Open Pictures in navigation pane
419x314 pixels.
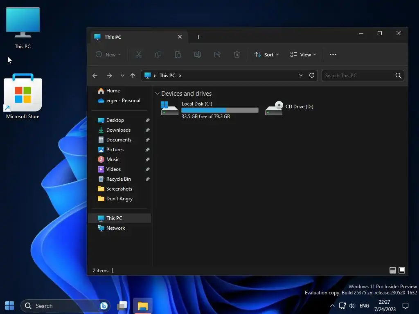tap(120, 150)
